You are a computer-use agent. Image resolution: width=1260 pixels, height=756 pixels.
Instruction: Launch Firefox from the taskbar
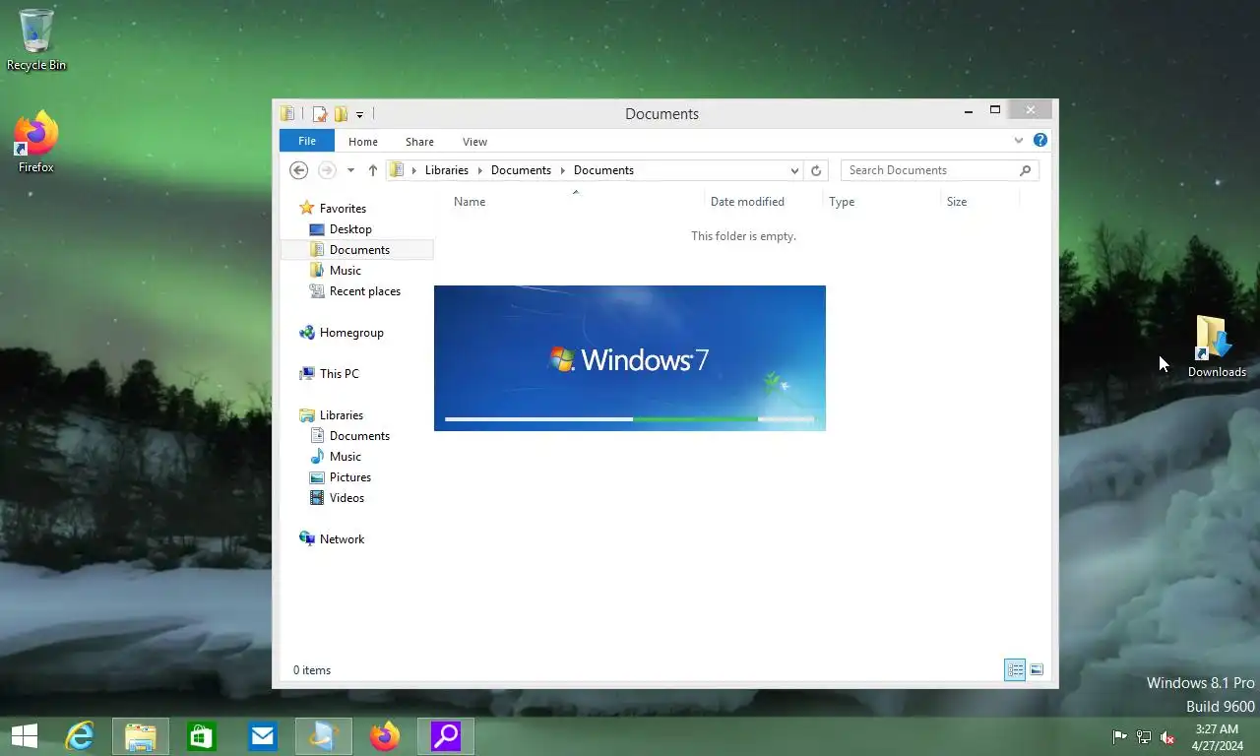point(385,736)
